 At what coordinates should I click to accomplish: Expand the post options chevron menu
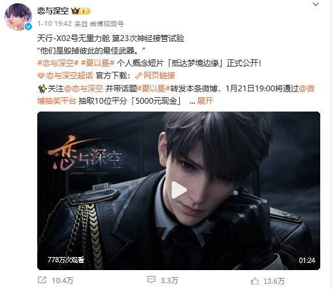point(316,4)
